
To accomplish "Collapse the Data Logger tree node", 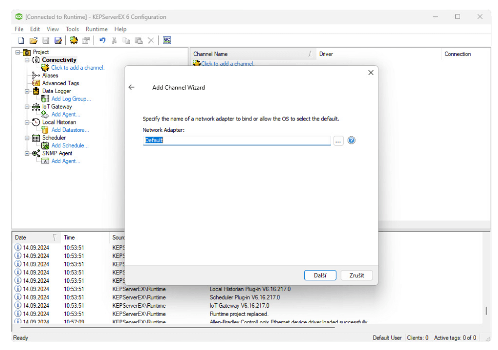I will coord(27,91).
